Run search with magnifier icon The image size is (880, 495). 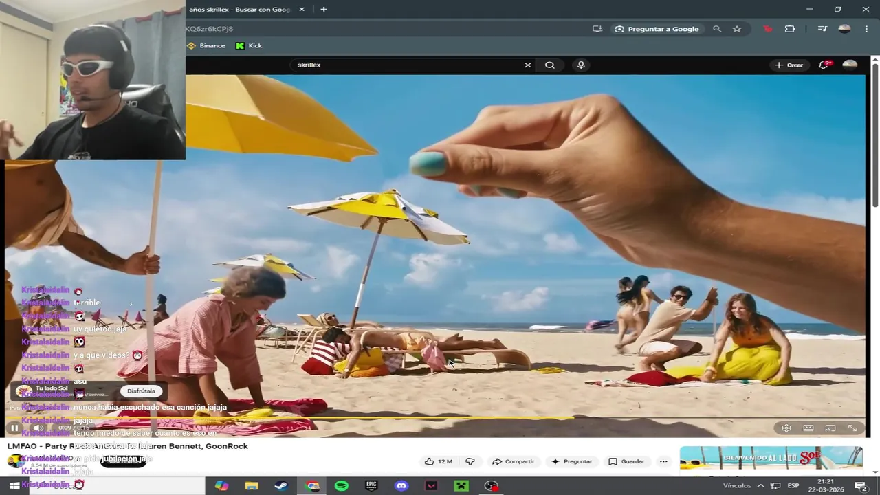[550, 65]
